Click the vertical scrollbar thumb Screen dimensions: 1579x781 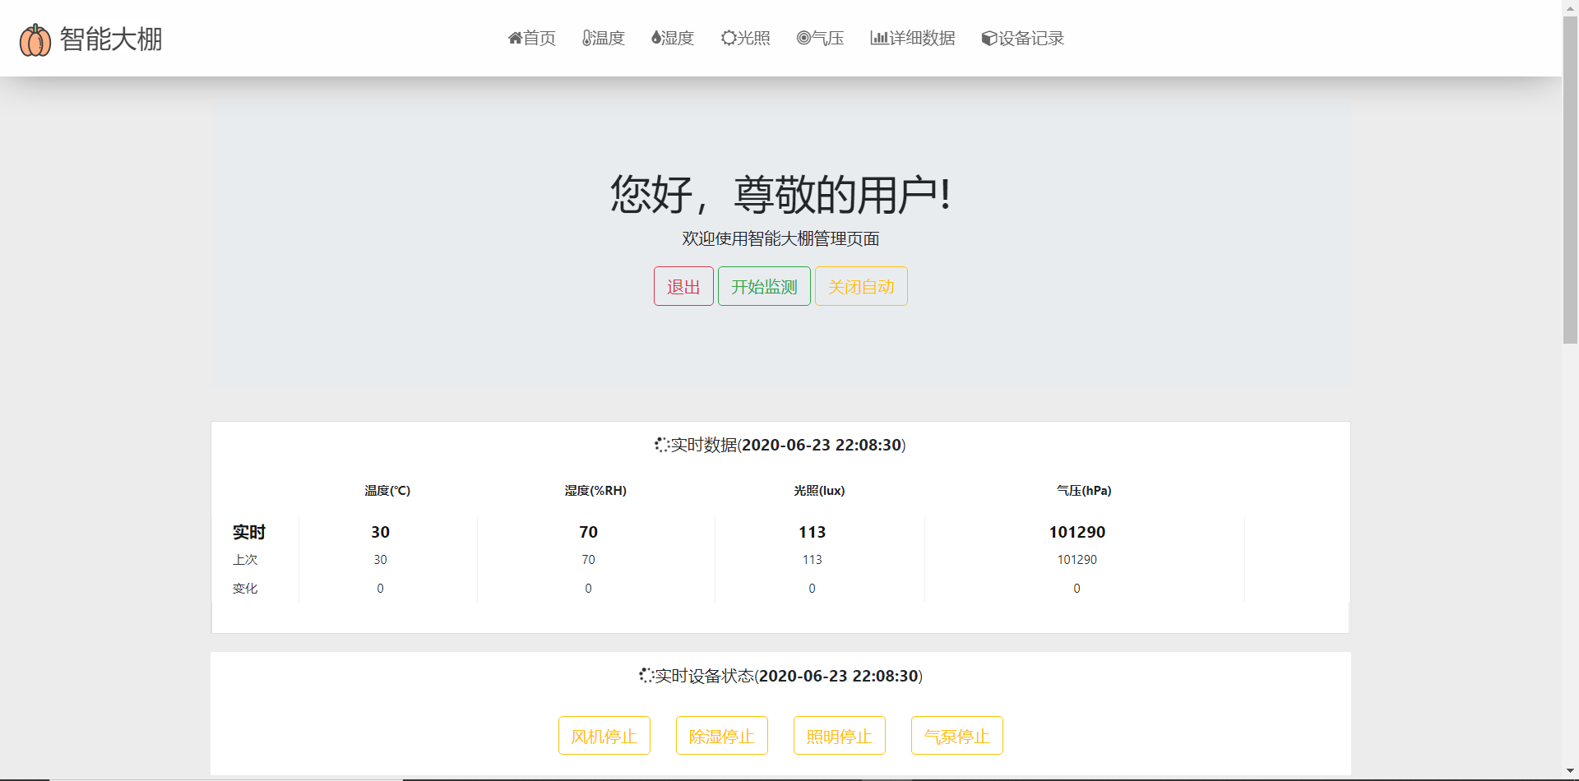pyautogui.click(x=1571, y=179)
